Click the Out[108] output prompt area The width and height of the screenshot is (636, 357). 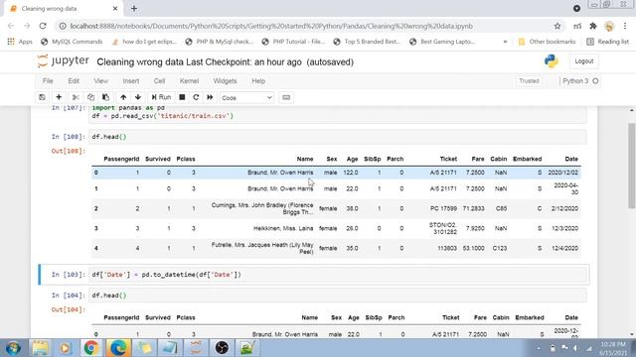(69, 151)
